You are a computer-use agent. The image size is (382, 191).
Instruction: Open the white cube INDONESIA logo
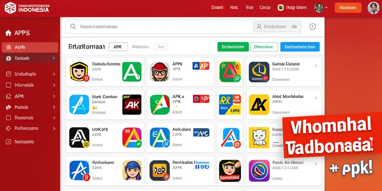(10, 7)
